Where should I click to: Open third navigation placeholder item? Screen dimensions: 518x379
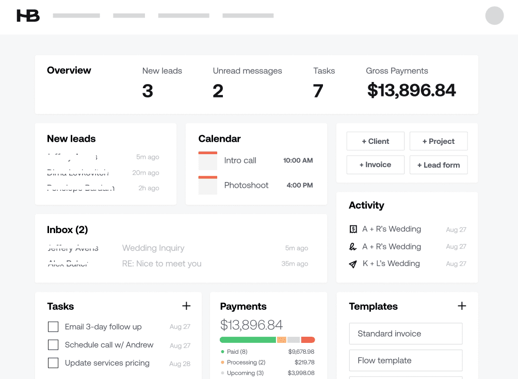184,15
